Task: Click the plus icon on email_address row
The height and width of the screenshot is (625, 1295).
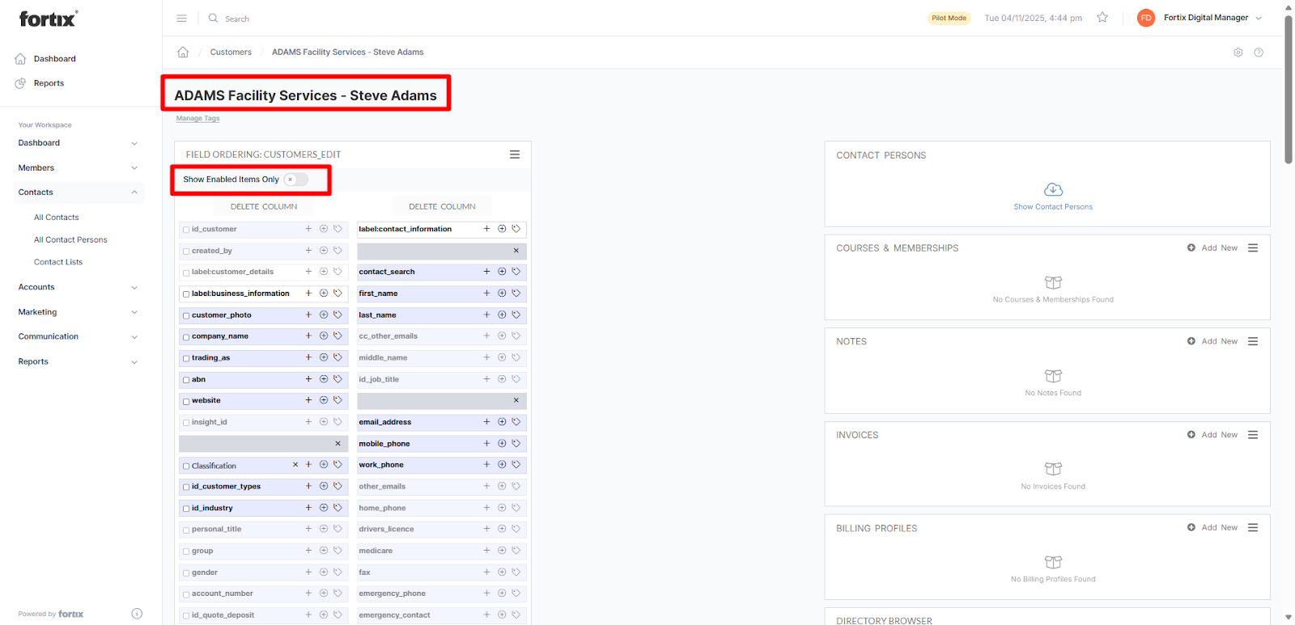Action: point(486,422)
